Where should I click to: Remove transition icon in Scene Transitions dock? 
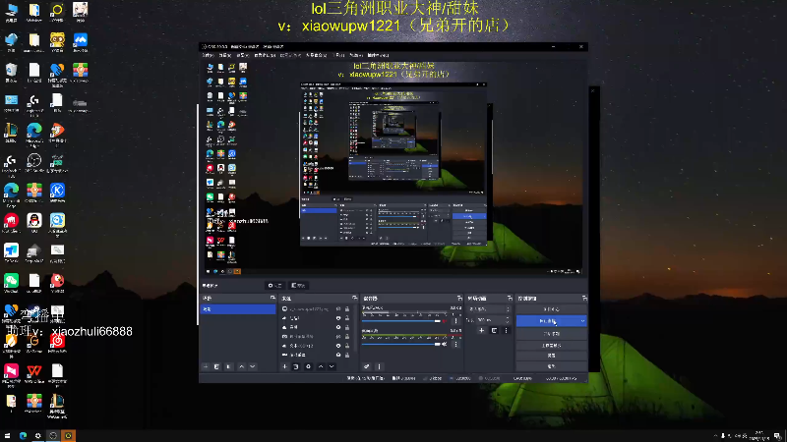(494, 331)
